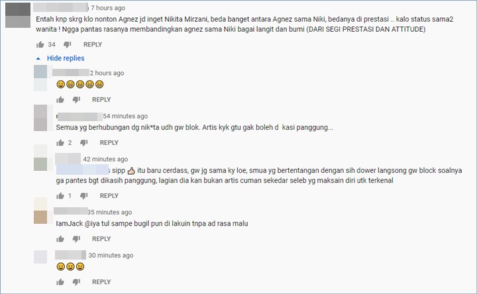Dislike the 30 minutes ago emoji reply
Screen dimensions: 477x294
coord(76,282)
